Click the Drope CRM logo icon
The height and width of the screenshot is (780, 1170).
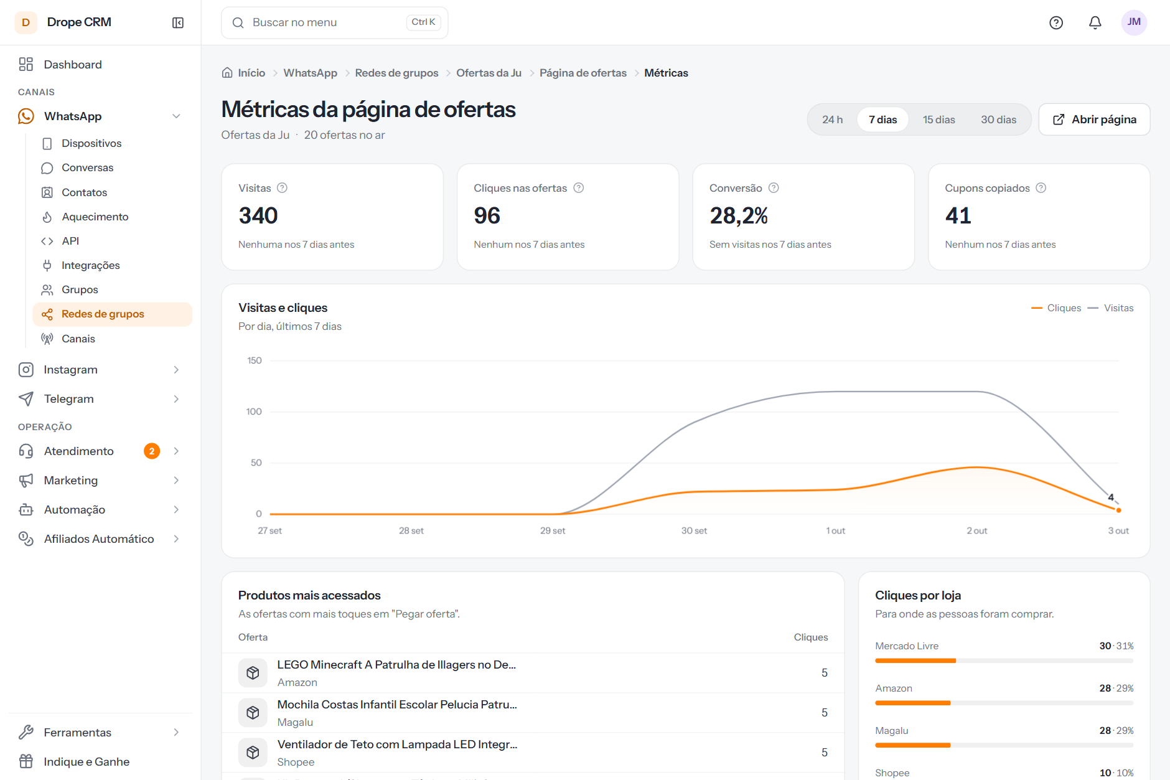[26, 22]
